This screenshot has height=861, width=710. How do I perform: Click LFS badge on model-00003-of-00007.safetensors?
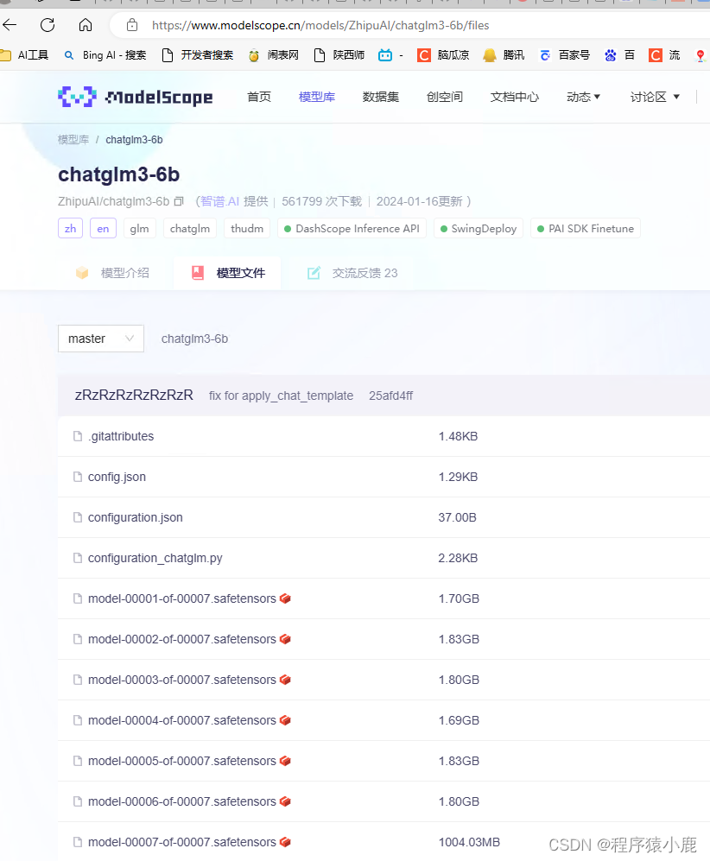coord(285,680)
